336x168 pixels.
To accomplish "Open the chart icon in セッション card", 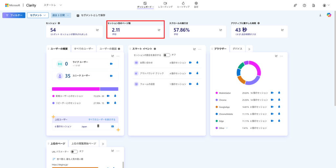I will [97, 30].
